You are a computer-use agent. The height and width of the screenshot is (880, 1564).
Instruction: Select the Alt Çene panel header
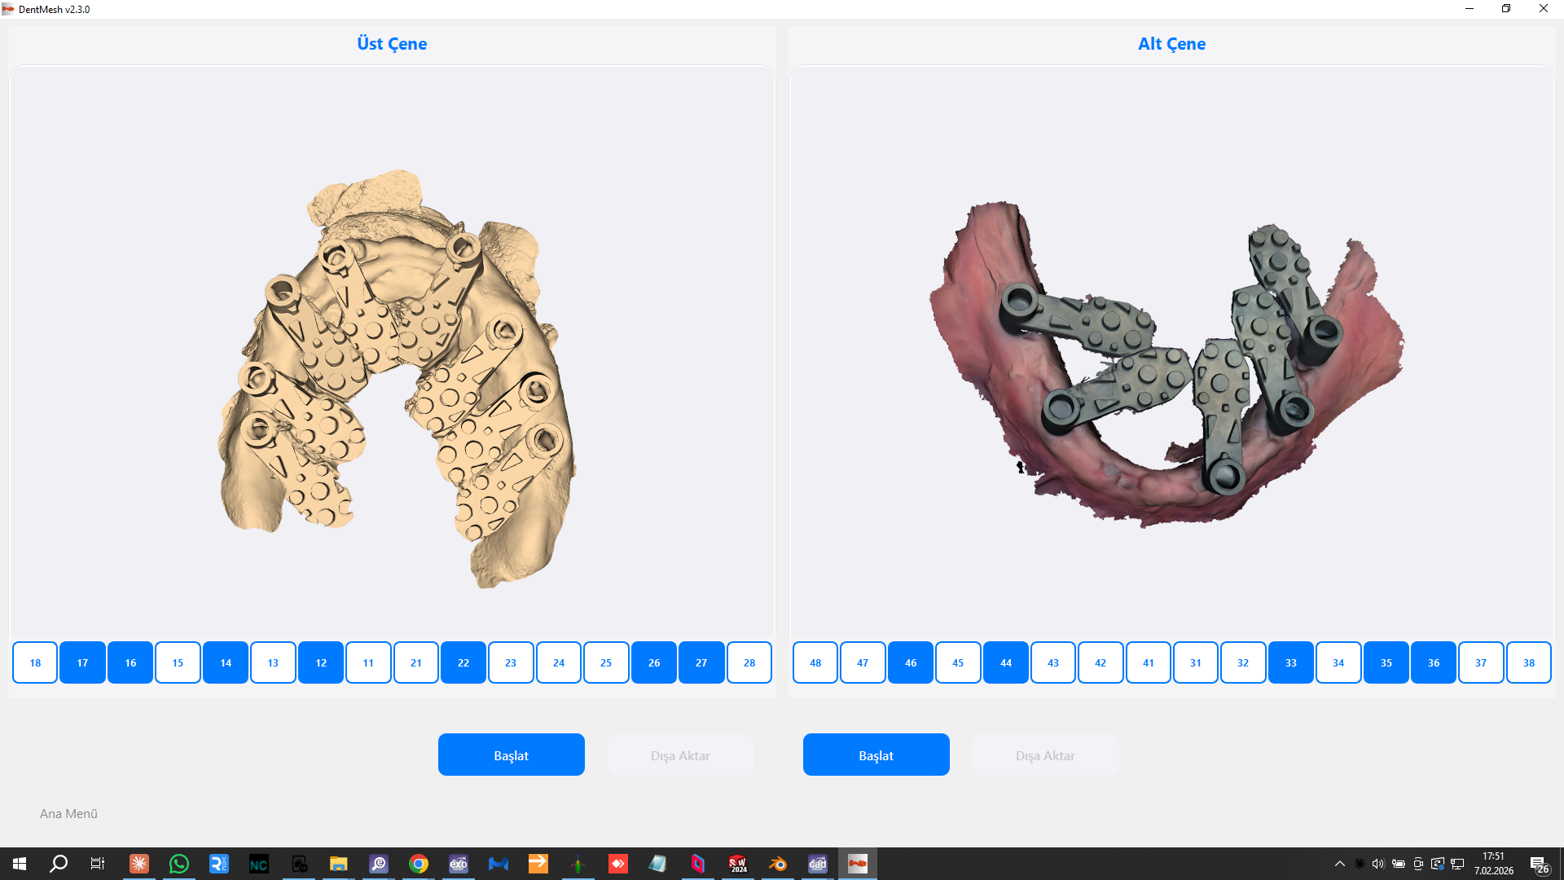click(1171, 44)
